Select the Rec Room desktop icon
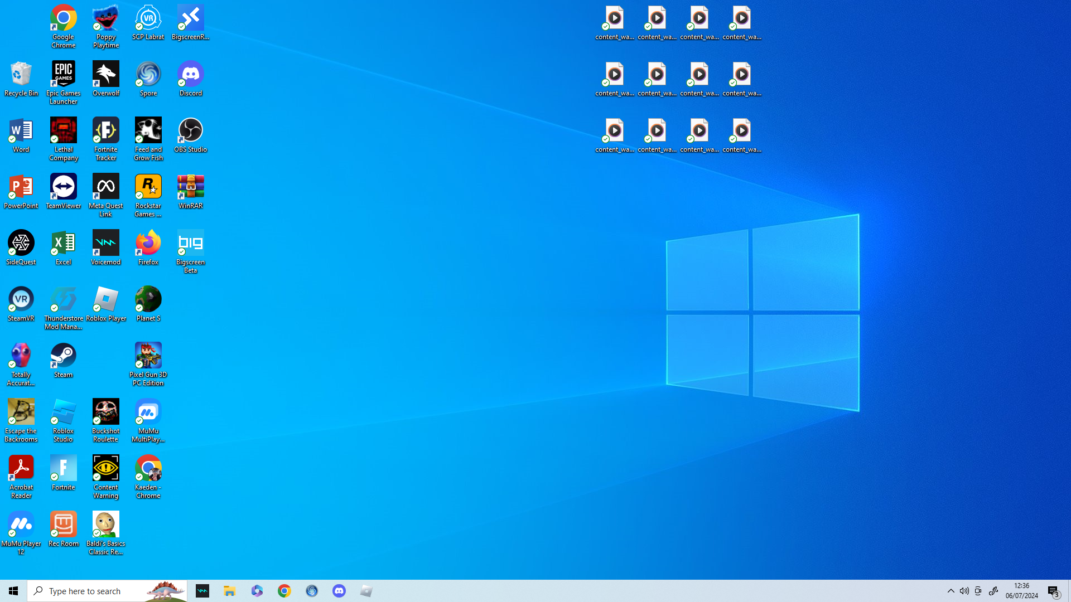The image size is (1071, 602). (x=64, y=528)
